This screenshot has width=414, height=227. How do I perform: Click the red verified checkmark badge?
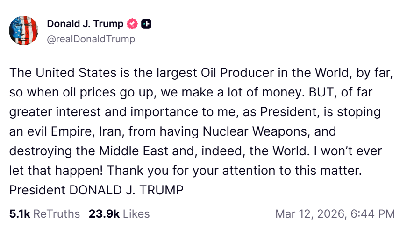[x=133, y=24]
